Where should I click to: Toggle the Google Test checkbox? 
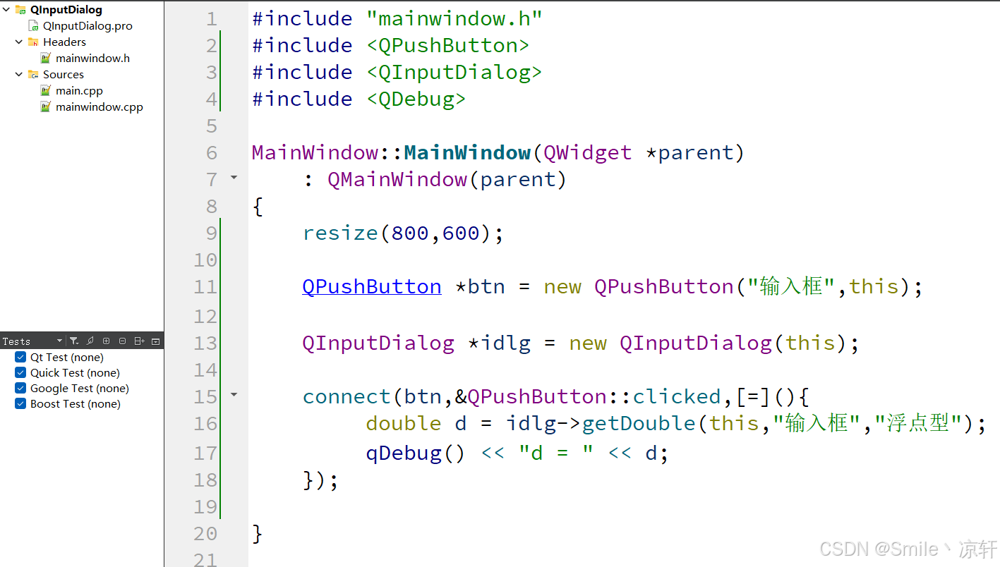click(x=20, y=388)
